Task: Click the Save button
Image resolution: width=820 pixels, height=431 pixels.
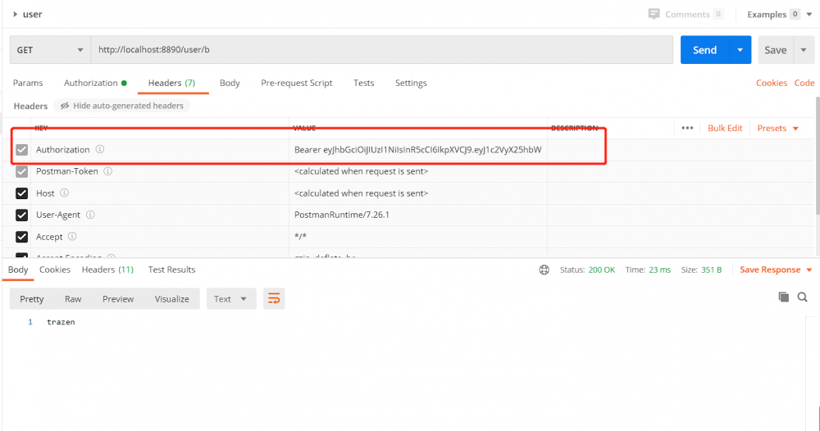Action: pos(776,50)
